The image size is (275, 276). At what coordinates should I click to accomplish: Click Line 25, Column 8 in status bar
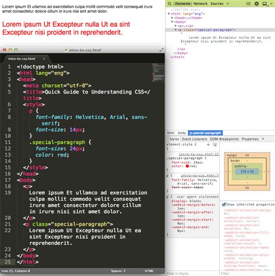[16, 271]
